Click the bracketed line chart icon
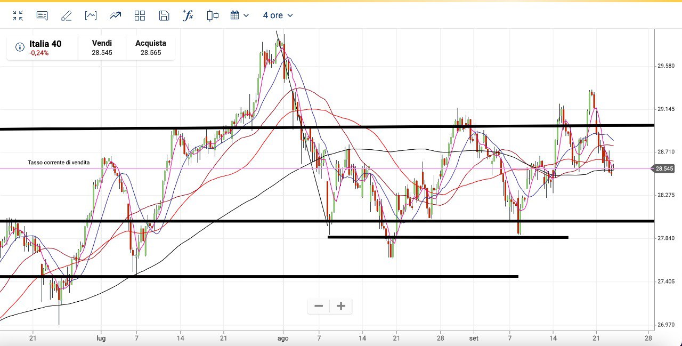This screenshot has width=682, height=346. [x=91, y=15]
